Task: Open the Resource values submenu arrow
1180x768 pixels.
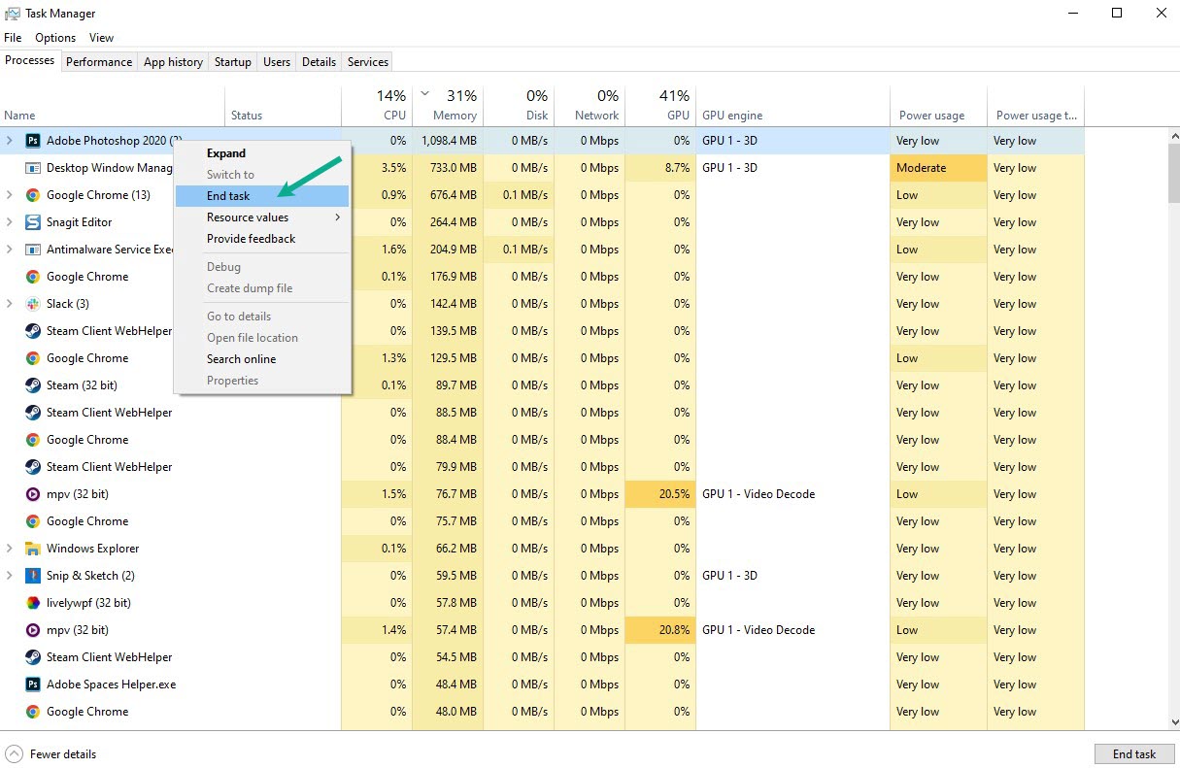Action: click(338, 217)
